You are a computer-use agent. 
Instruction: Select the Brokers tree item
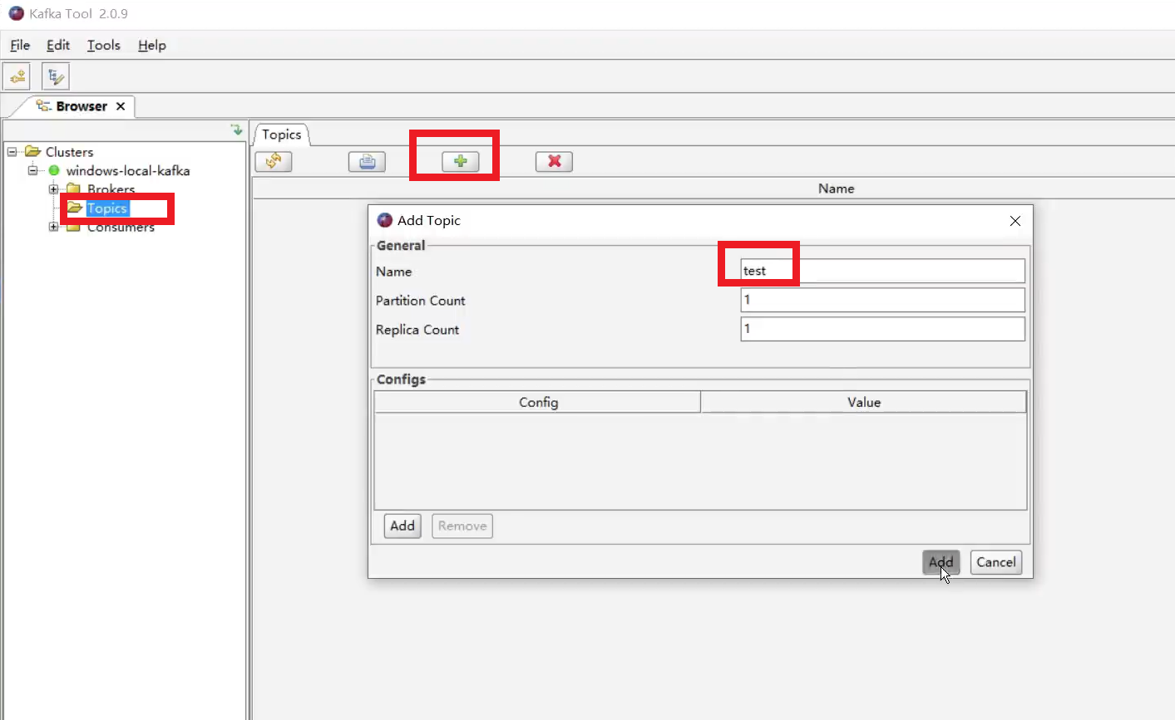click(x=111, y=189)
